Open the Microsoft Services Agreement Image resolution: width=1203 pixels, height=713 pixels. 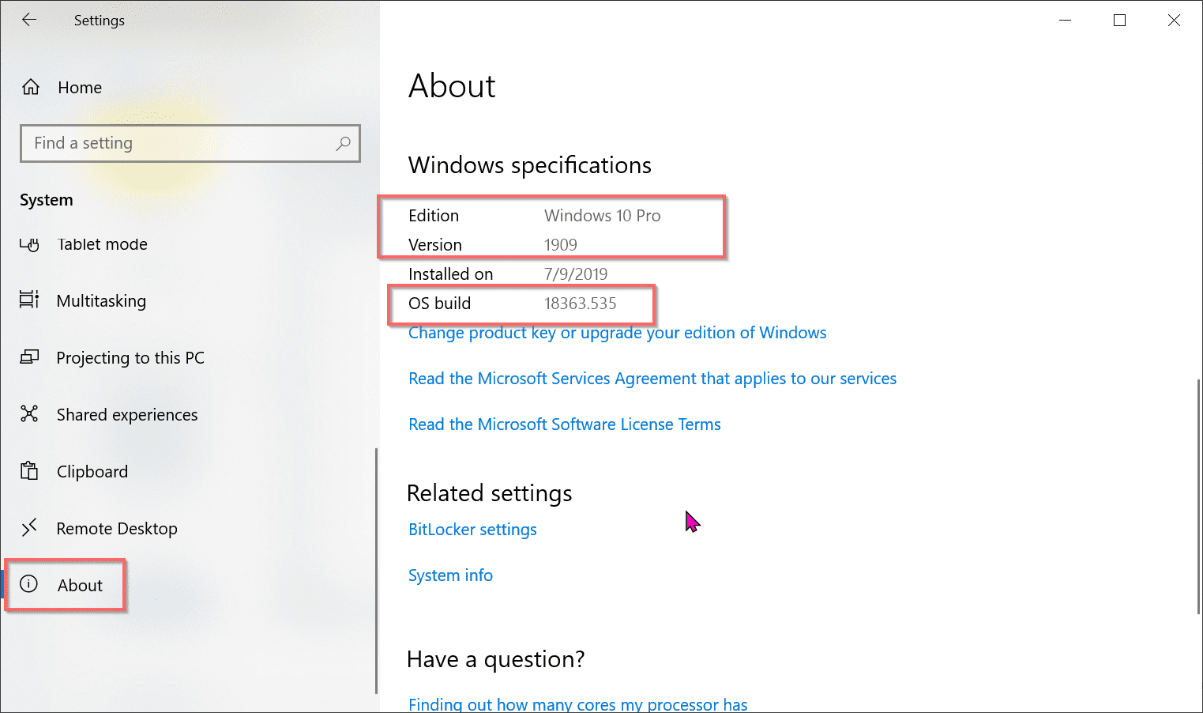click(652, 378)
